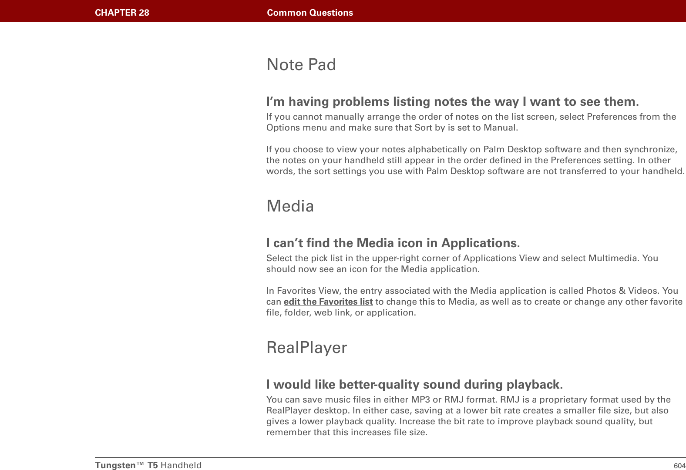Click the 'Media' section heading
The height and width of the screenshot is (470, 686).
pyautogui.click(x=290, y=206)
